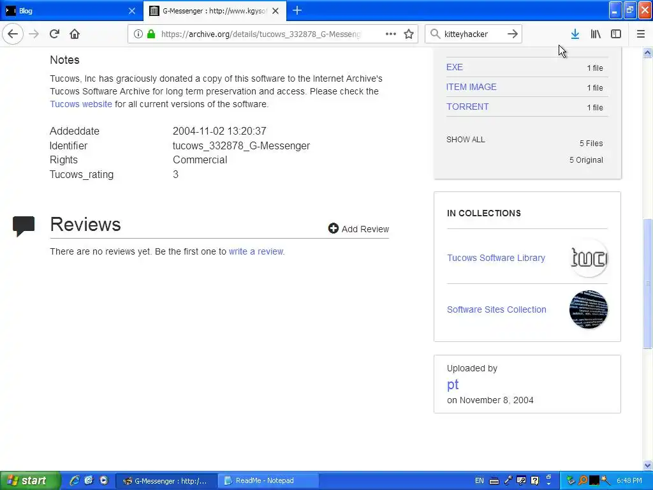This screenshot has height=490, width=653.
Task: Open the Firefox hamburger menu
Action: click(x=640, y=34)
